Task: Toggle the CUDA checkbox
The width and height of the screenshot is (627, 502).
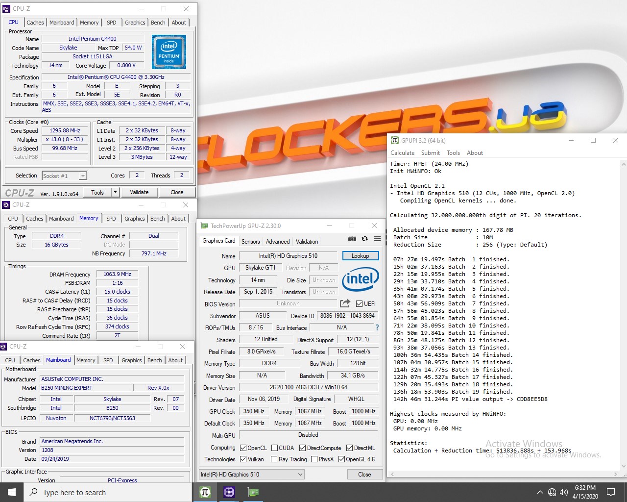Action: point(275,448)
